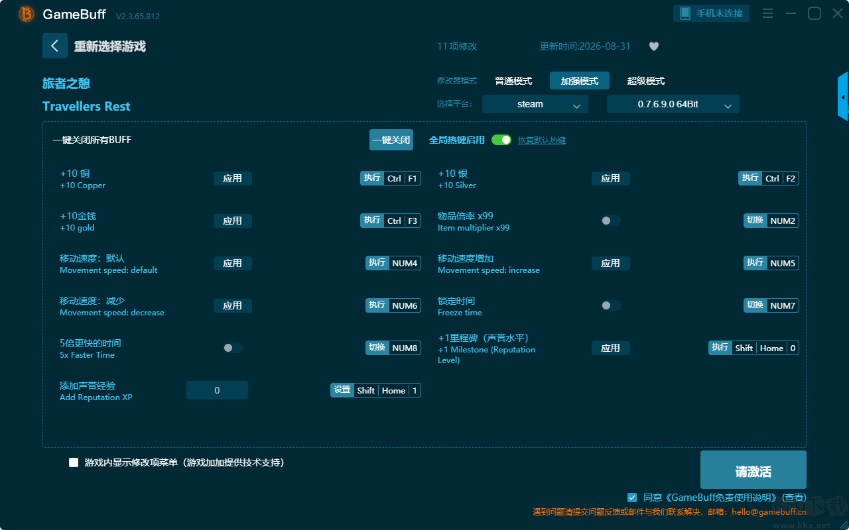Apply Movement speed: default
Image resolution: width=849 pixels, height=530 pixels.
[233, 263]
